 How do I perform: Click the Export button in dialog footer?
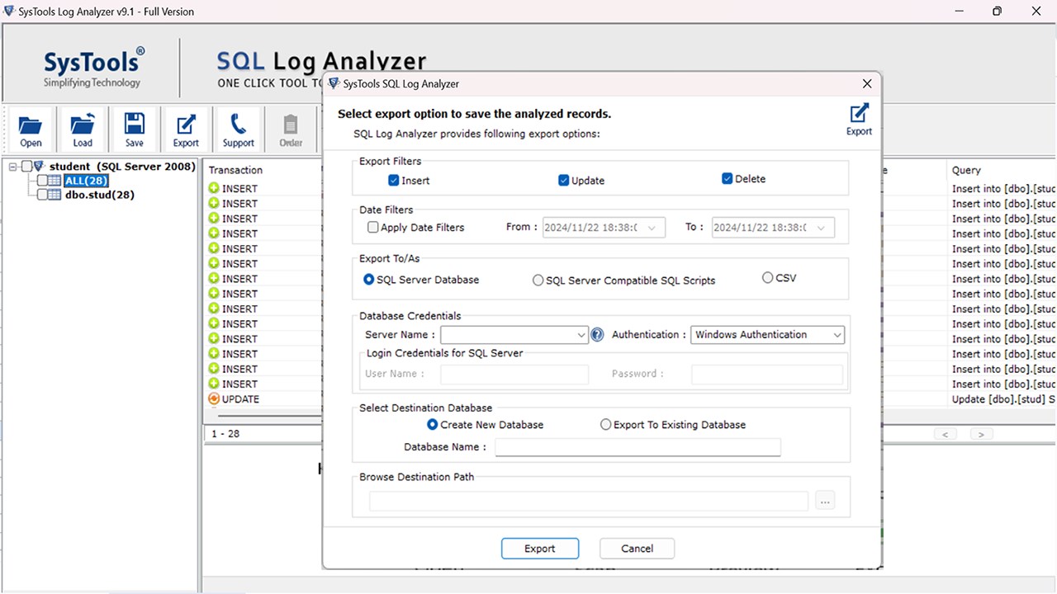point(540,549)
